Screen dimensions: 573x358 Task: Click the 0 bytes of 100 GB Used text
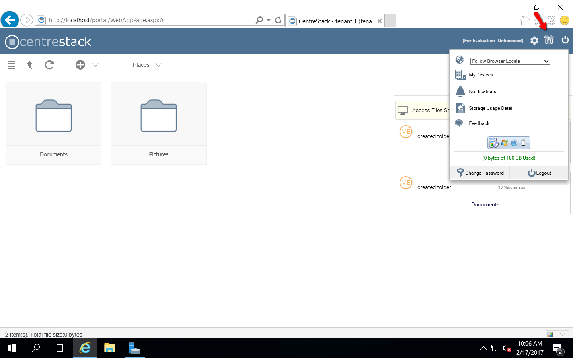click(x=509, y=158)
